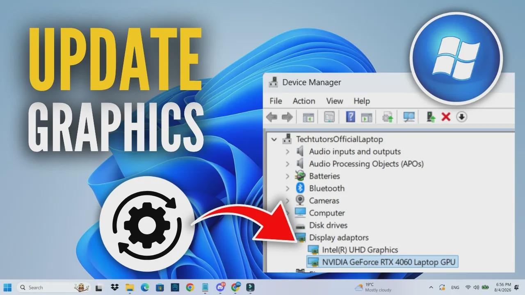Open Microsoft Store from the taskbar
The image size is (525, 295).
pyautogui.click(x=160, y=288)
